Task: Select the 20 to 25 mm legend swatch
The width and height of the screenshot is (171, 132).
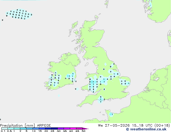Action: [x=48, y=128]
